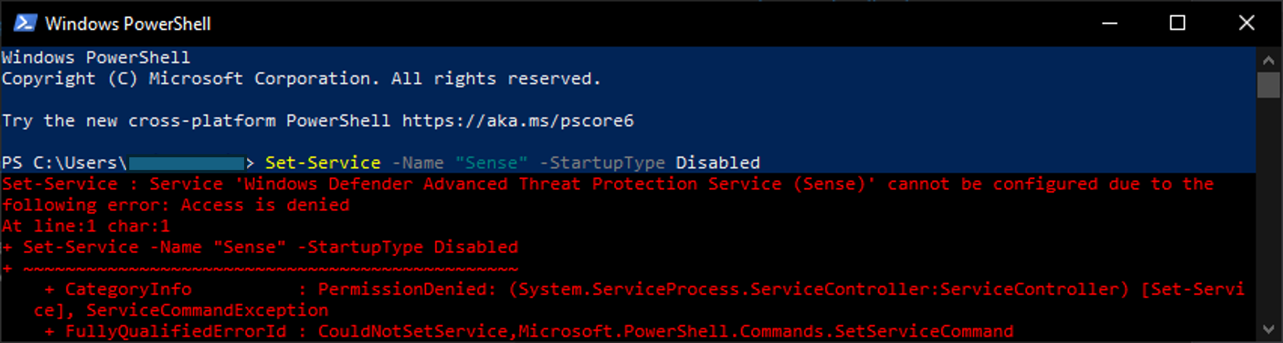Image resolution: width=1283 pixels, height=343 pixels.
Task: Click the scrollbar down arrow
Action: pos(1269,329)
